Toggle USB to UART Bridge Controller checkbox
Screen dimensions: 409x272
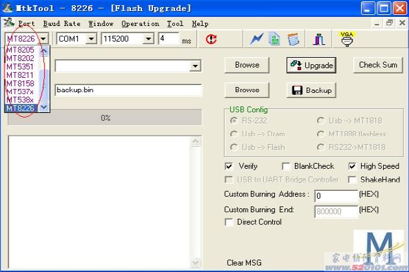coord(229,180)
